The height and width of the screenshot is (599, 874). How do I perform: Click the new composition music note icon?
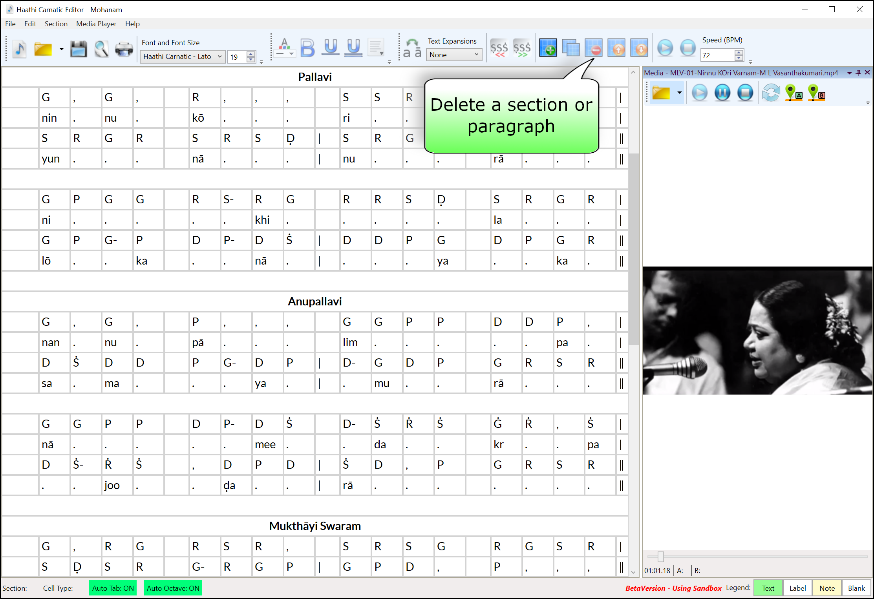[x=19, y=49]
